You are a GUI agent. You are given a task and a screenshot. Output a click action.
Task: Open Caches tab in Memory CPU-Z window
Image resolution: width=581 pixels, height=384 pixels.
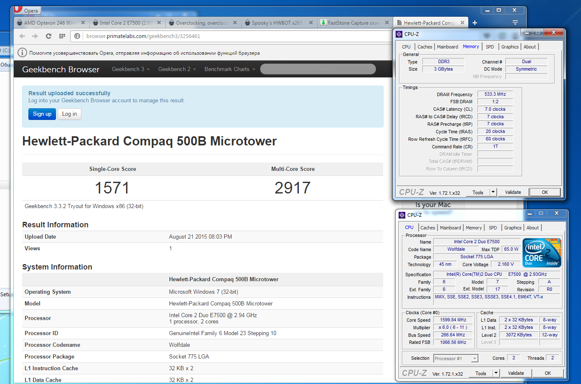click(x=425, y=47)
